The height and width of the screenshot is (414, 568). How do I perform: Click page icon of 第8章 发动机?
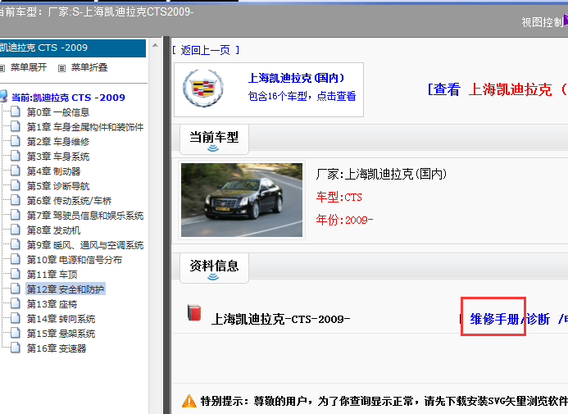[16, 230]
